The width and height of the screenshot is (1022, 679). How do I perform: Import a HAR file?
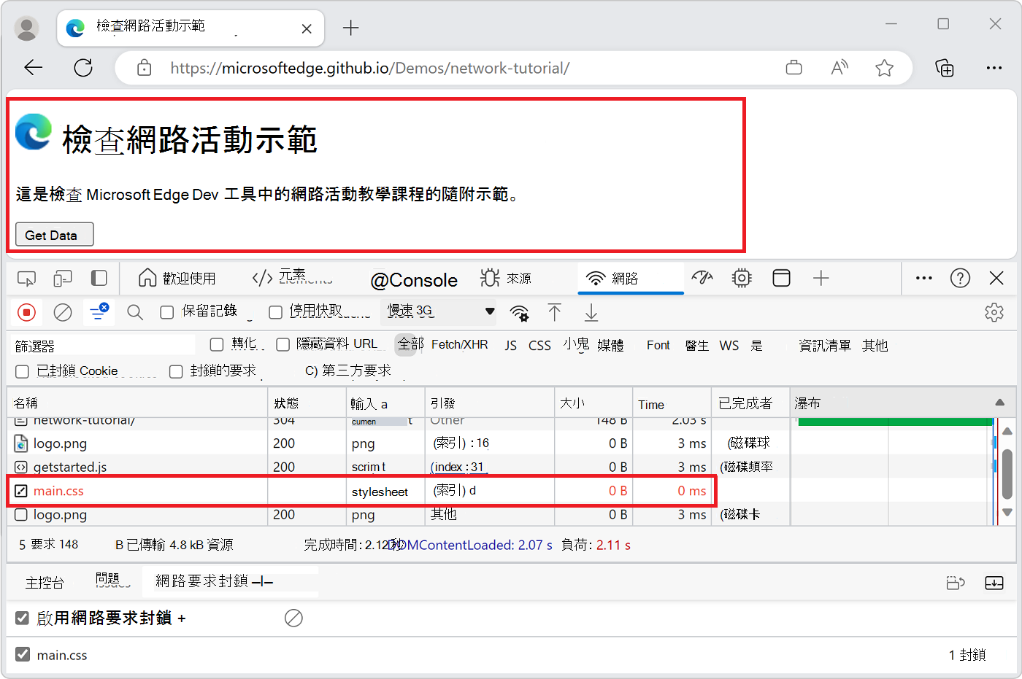[x=555, y=311]
